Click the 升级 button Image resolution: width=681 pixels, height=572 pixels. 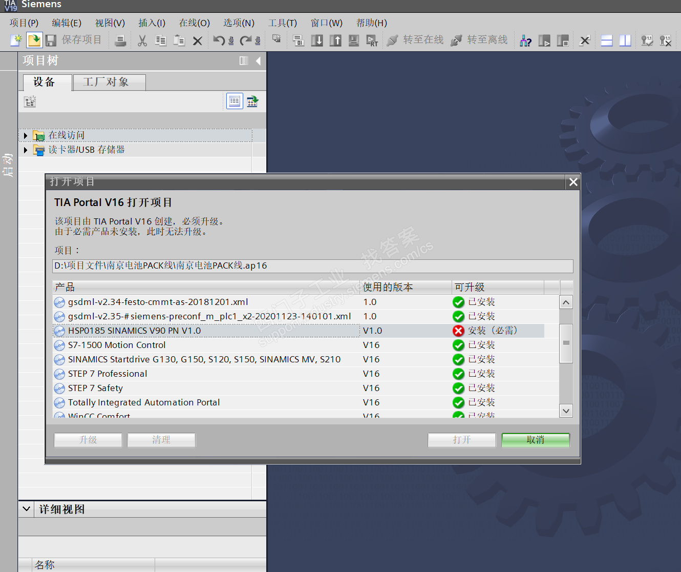(88, 440)
